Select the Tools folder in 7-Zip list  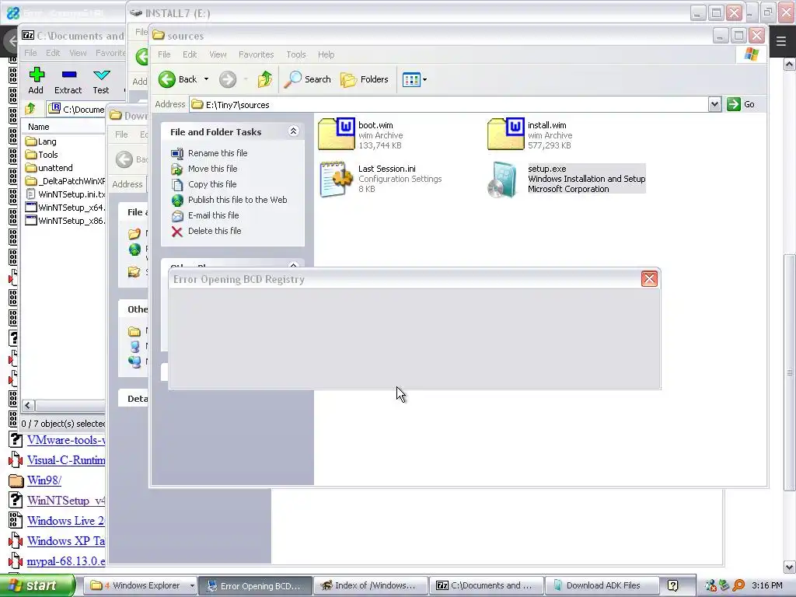tap(42, 155)
